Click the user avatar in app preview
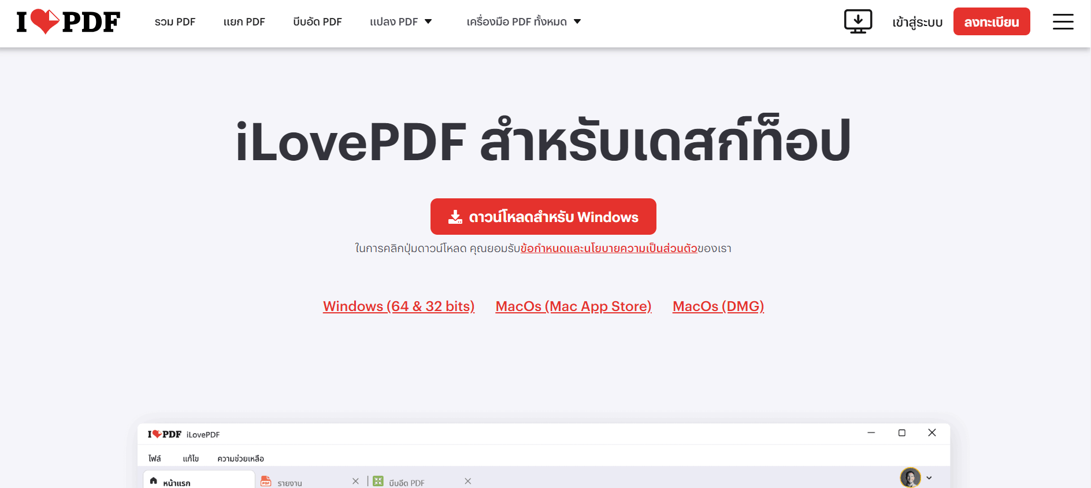 [910, 478]
